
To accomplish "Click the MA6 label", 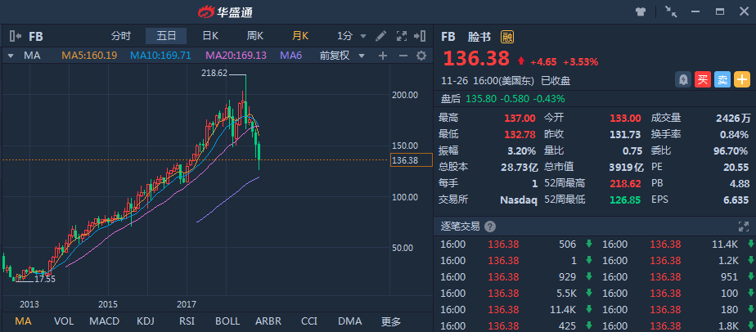I will 290,56.
